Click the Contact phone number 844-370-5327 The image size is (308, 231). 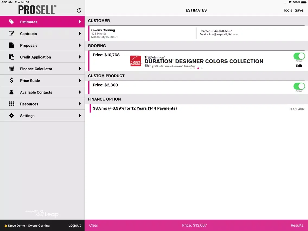click(222, 31)
